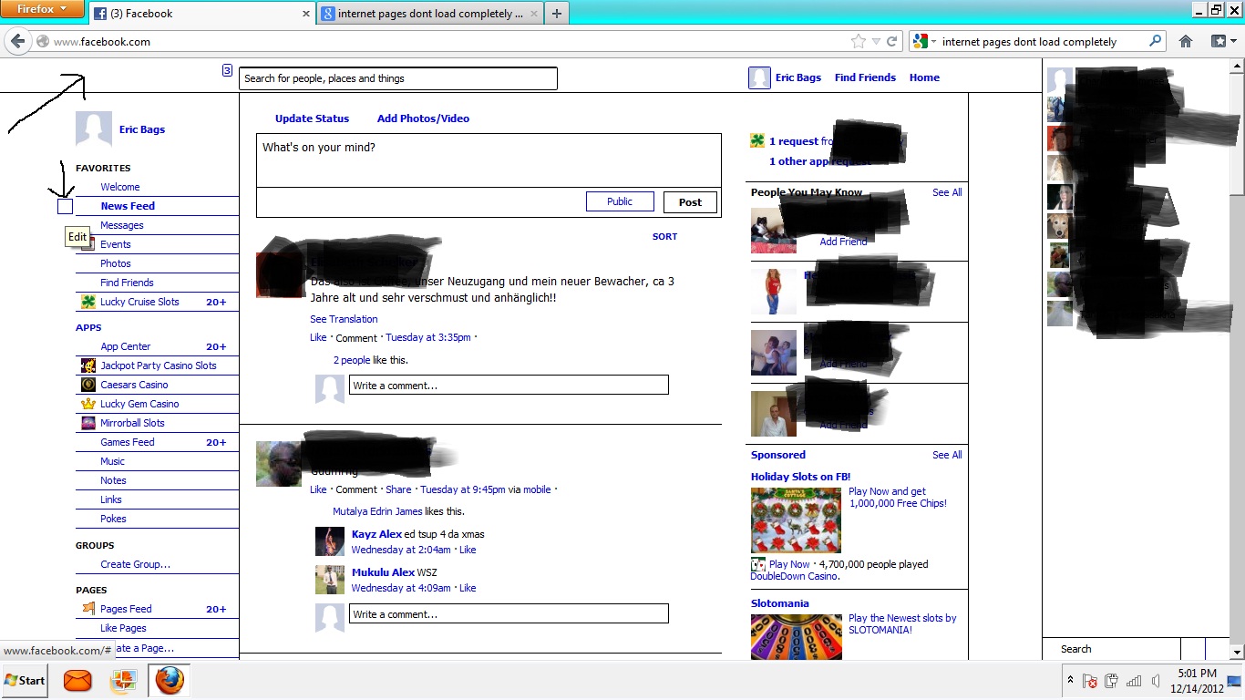This screenshot has width=1245, height=700.
Task: Open the 2 people like this link
Action: coord(352,360)
